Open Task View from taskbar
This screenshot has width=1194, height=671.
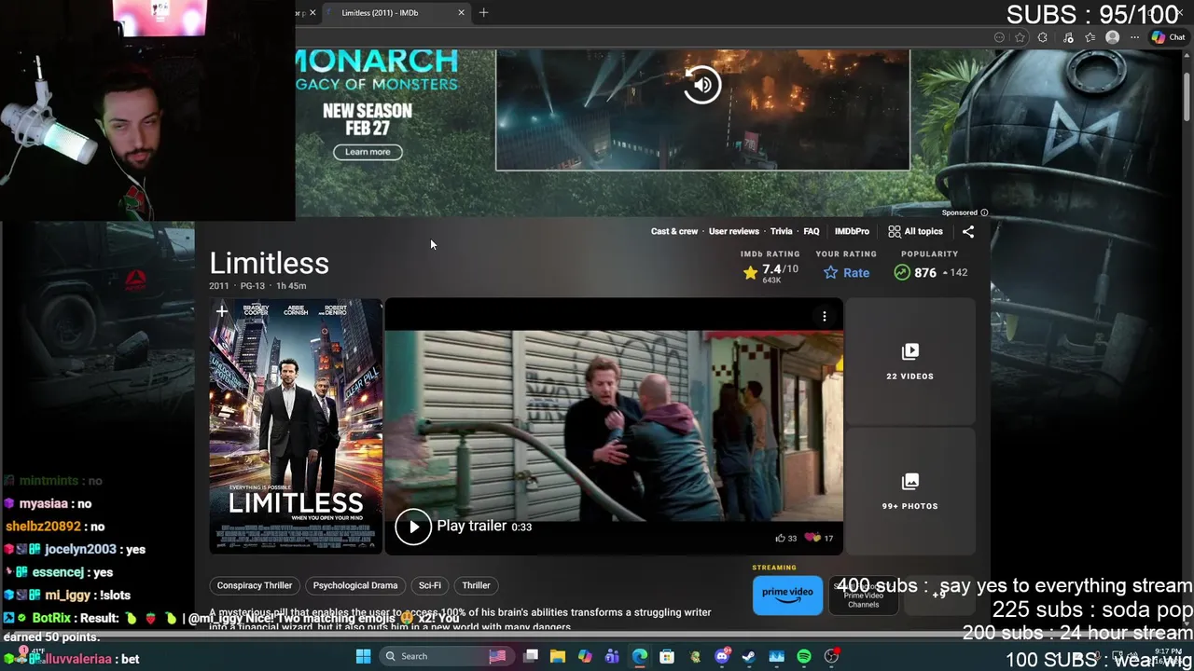tap(531, 656)
